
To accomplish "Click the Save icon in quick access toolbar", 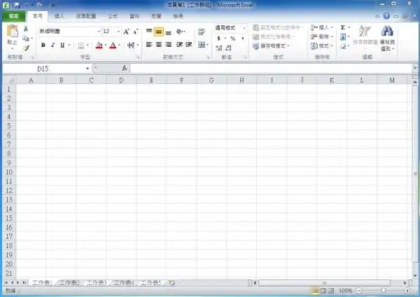I will [x=17, y=5].
